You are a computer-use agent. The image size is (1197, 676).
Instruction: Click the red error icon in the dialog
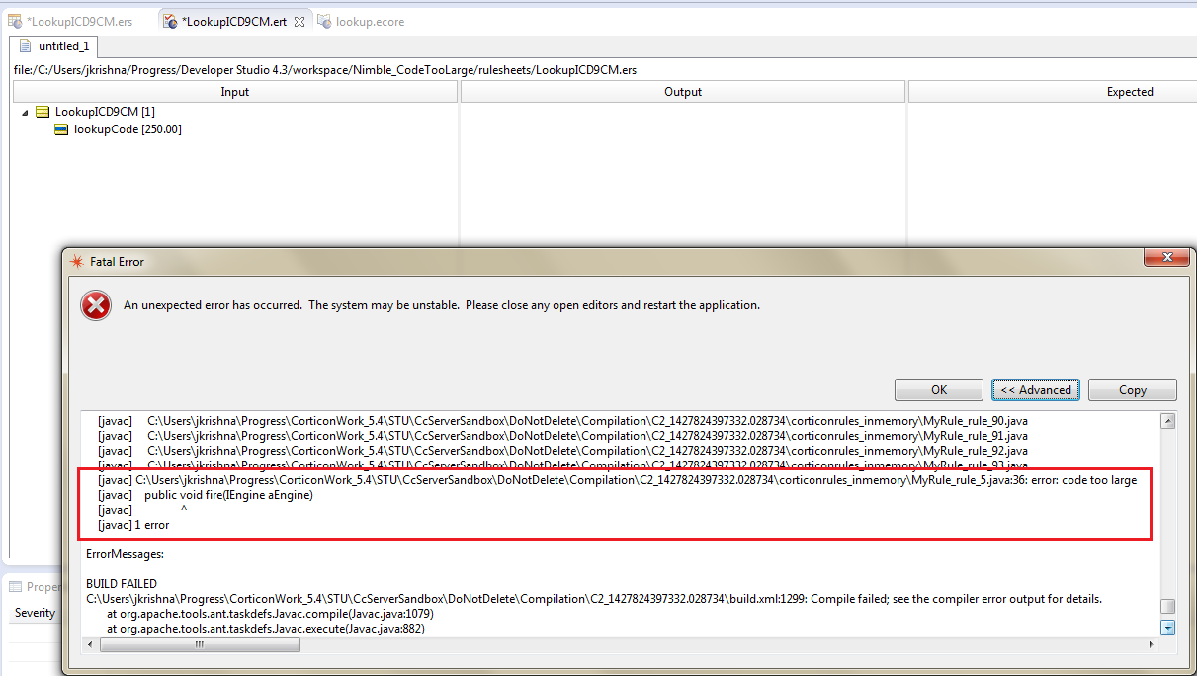point(95,305)
